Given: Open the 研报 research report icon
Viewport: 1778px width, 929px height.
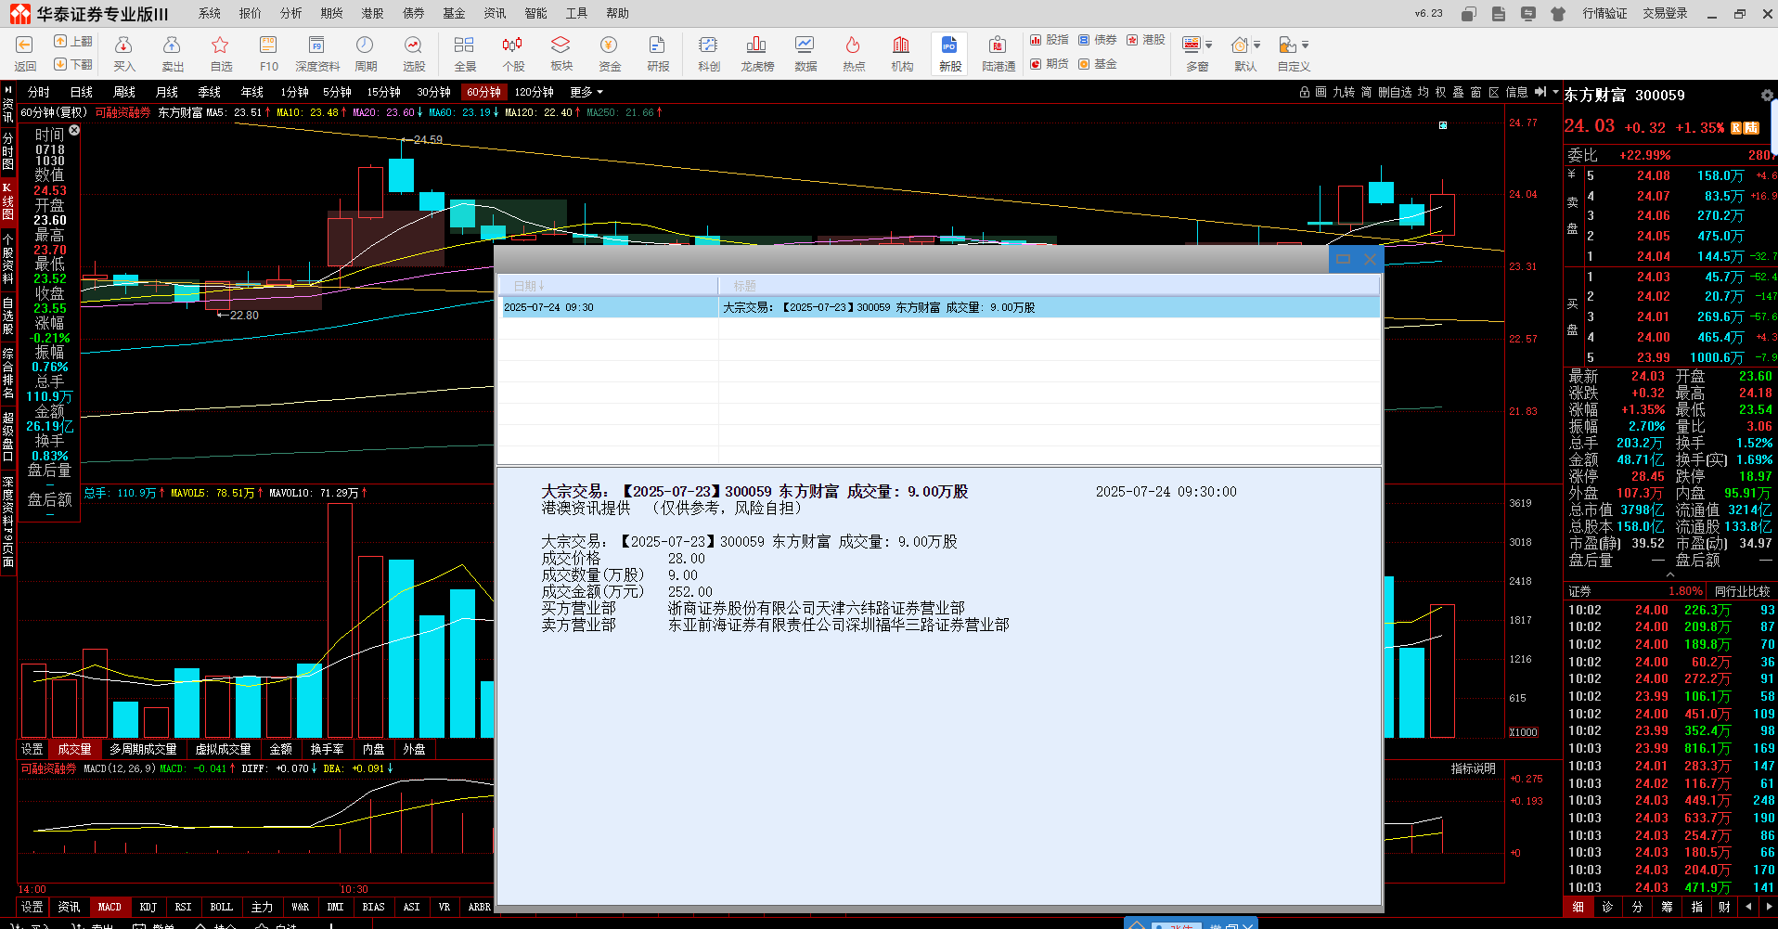Looking at the screenshot, I should pyautogui.click(x=658, y=54).
